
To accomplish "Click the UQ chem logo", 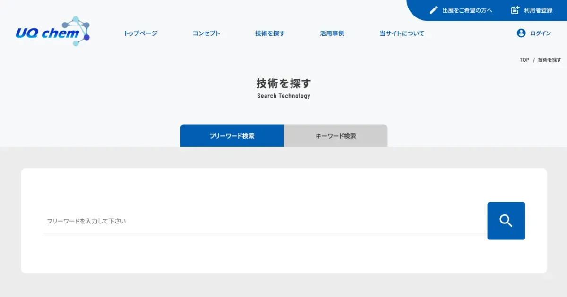I will 52,32.
